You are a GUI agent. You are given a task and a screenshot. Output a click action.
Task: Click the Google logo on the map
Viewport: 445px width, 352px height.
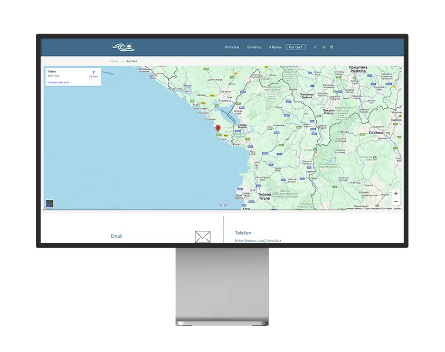(223, 205)
